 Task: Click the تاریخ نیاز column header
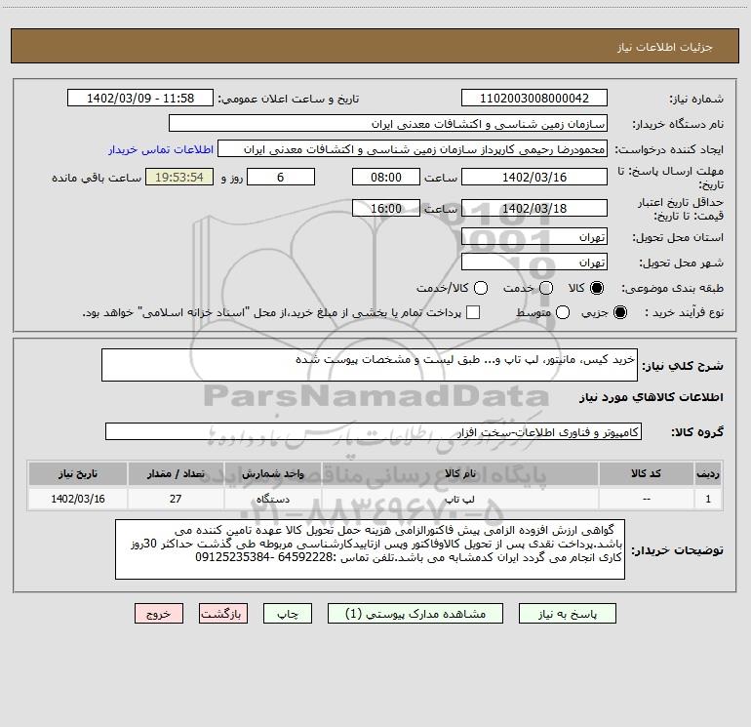(78, 473)
